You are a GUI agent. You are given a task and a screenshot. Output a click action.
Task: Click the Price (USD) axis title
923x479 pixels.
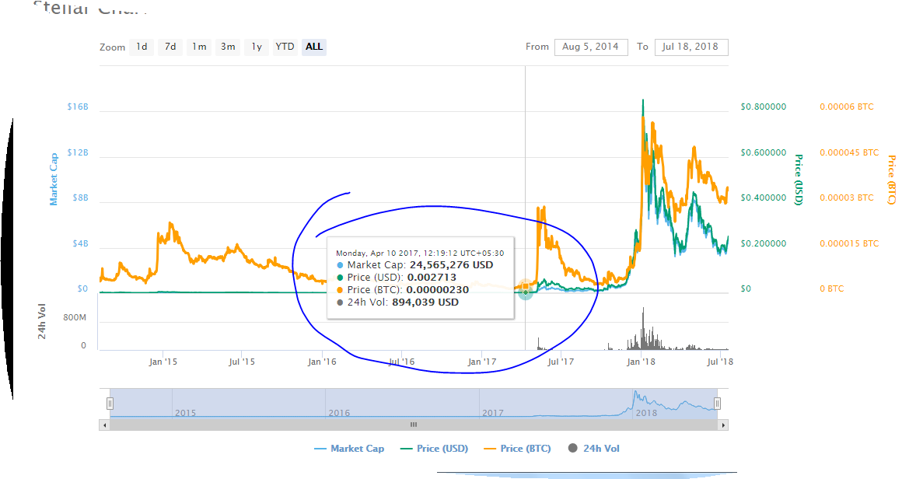[799, 180]
